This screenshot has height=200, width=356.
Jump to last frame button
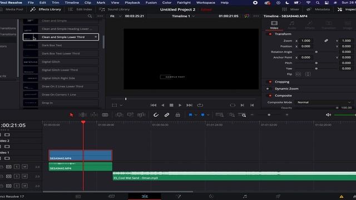tap(189, 105)
